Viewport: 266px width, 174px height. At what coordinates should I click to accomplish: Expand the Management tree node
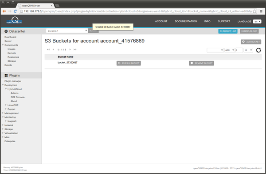pos(3,113)
